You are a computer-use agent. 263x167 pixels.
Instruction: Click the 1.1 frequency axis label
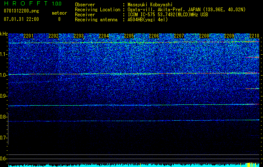4,54
